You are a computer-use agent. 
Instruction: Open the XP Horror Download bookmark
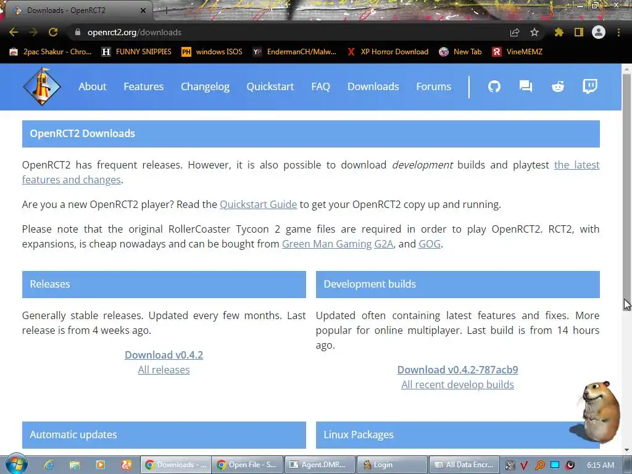pyautogui.click(x=388, y=52)
